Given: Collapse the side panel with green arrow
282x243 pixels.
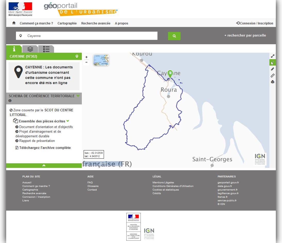Looking at the screenshot, I should 44,166.
